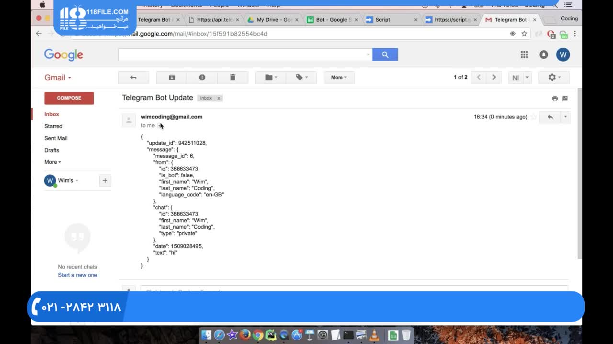Open email in new window icon
613x344 pixels.
coord(565,98)
